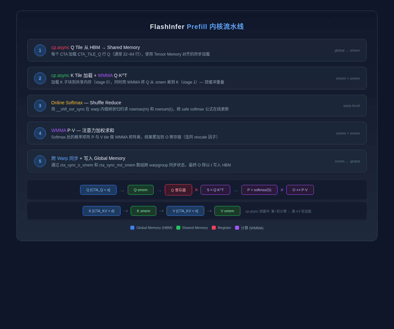Click heading 跨 Warp 同步 + 写入 Global Memory
The height and width of the screenshot is (329, 394).
(x=88, y=158)
